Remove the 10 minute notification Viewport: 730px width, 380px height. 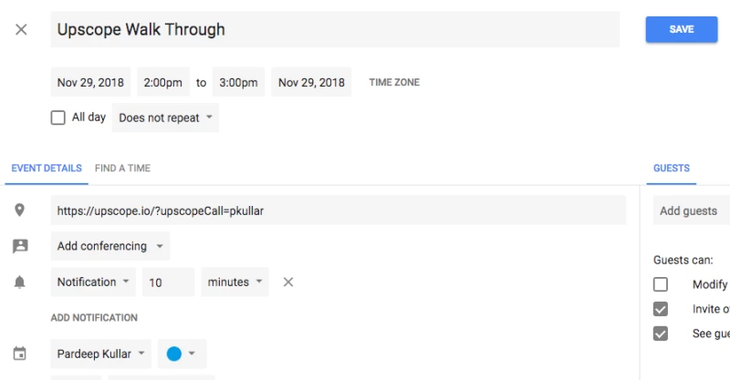(x=288, y=282)
